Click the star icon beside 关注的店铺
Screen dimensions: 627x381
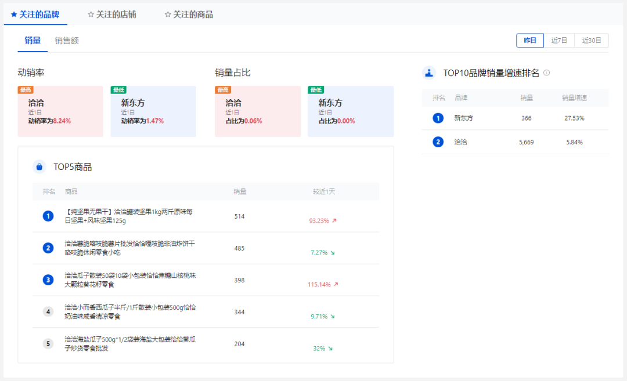pyautogui.click(x=91, y=14)
